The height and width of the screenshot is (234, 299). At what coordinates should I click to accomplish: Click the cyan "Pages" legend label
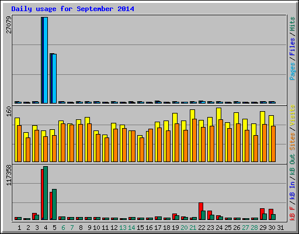293,71
